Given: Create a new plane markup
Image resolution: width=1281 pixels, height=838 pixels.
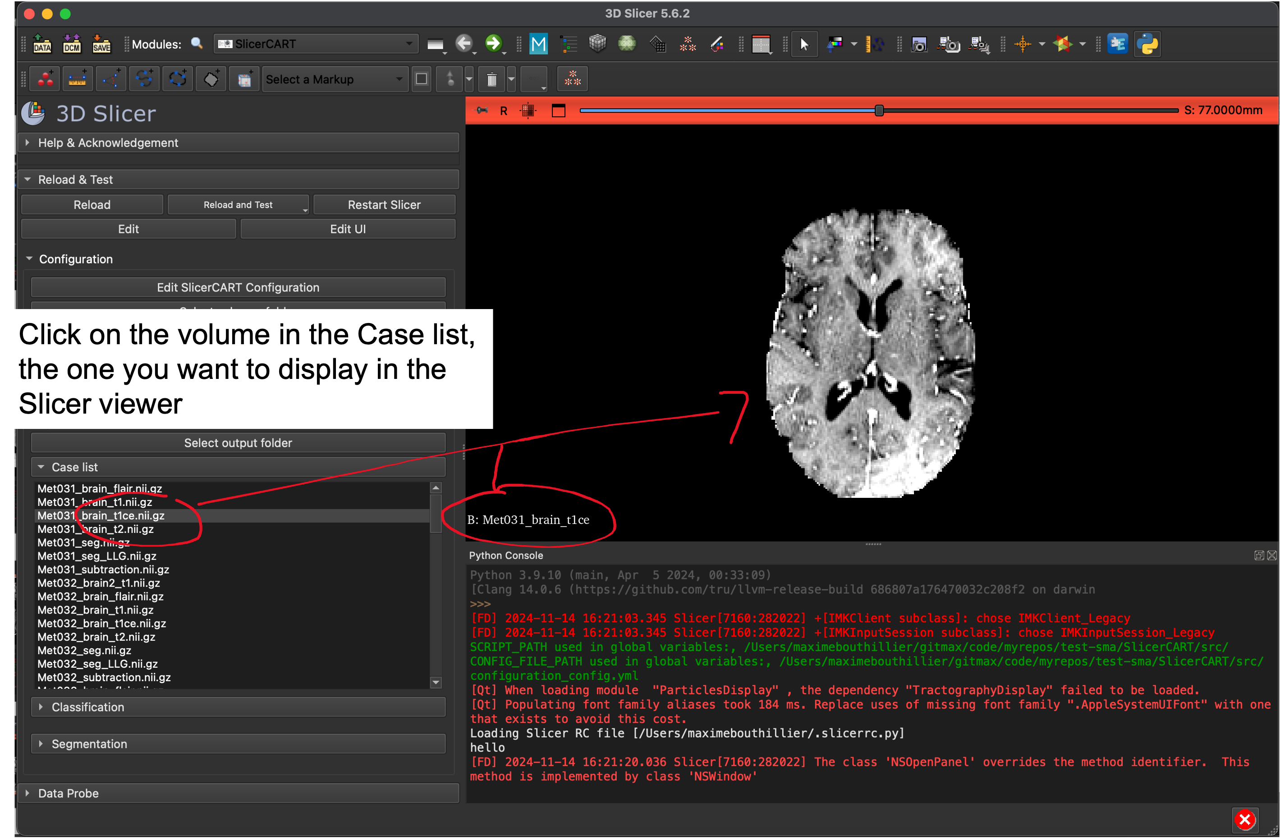Looking at the screenshot, I should 211,79.
